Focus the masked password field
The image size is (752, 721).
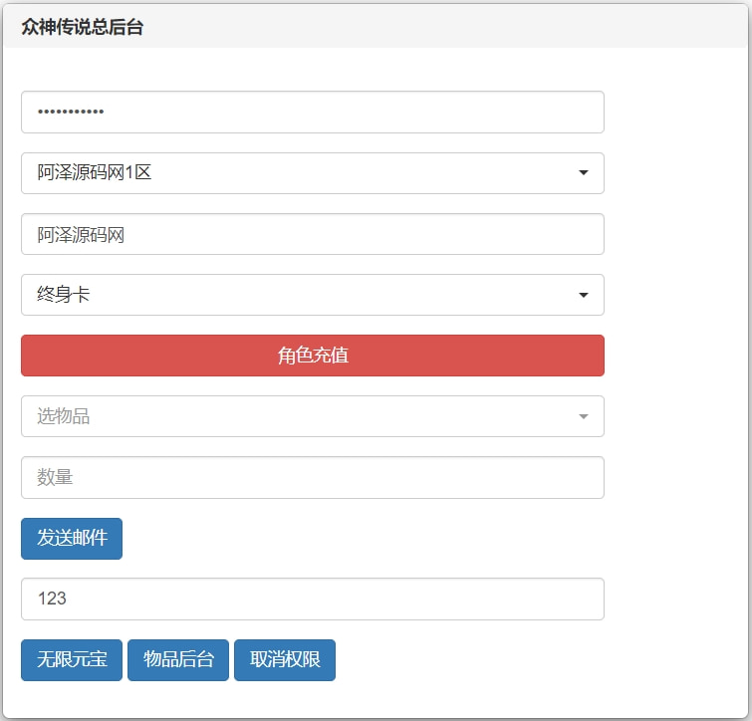point(312,113)
